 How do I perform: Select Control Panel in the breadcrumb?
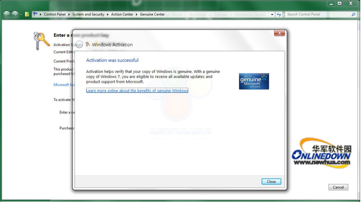point(55,14)
